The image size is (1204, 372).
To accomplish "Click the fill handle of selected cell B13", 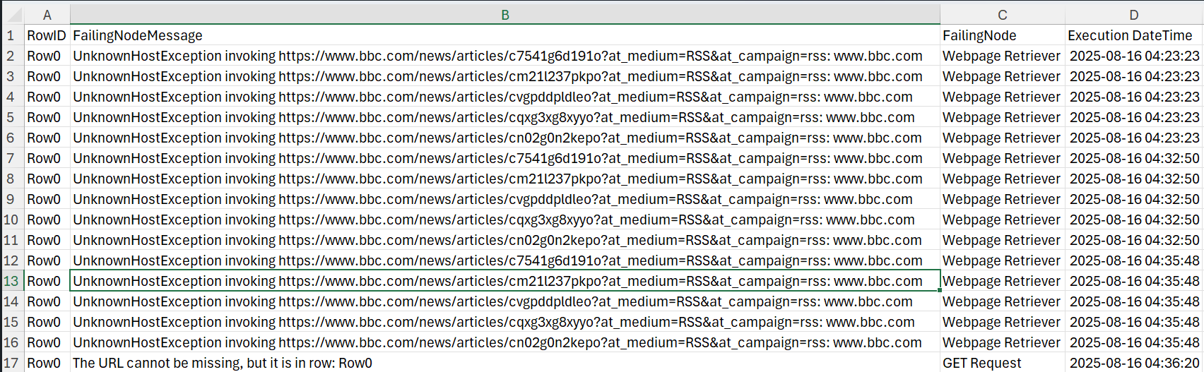I will click(x=940, y=290).
